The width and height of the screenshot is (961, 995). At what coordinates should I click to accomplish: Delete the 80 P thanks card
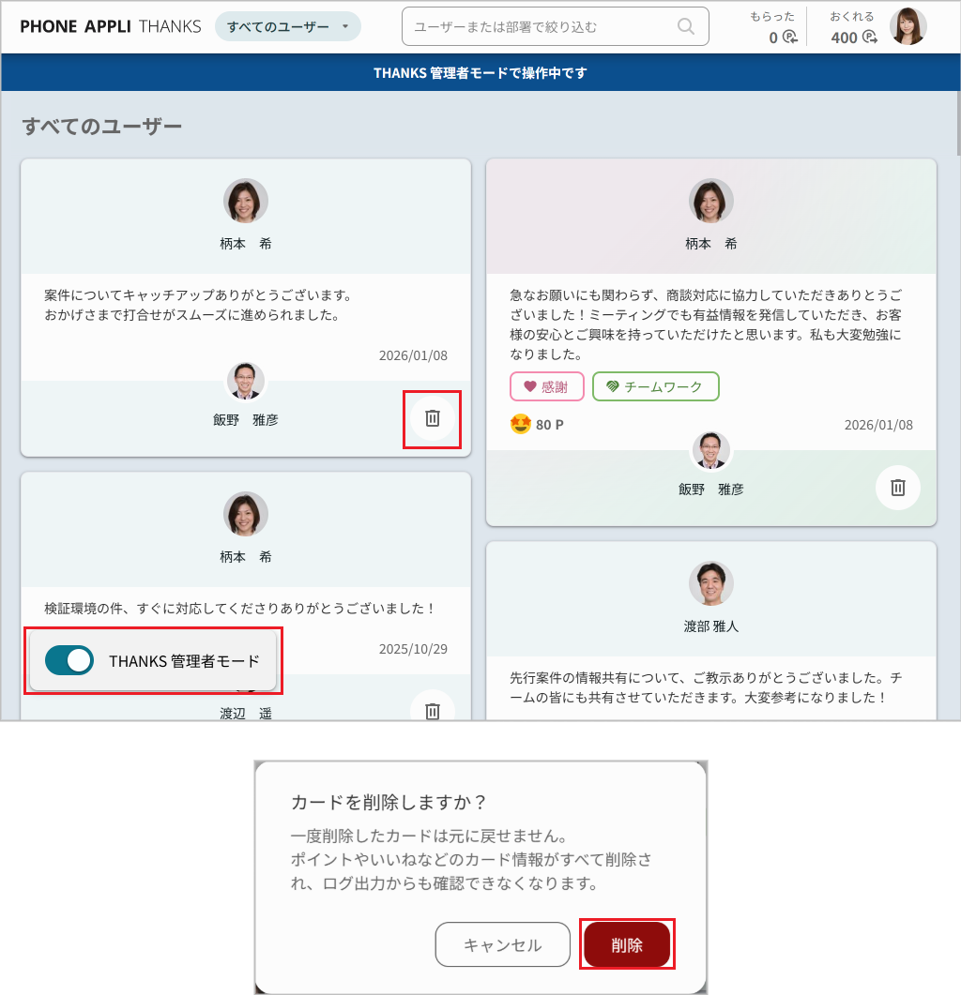897,488
